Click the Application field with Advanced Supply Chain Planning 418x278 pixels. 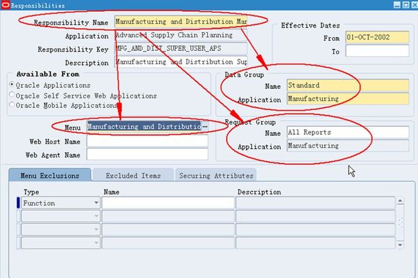[x=181, y=35]
